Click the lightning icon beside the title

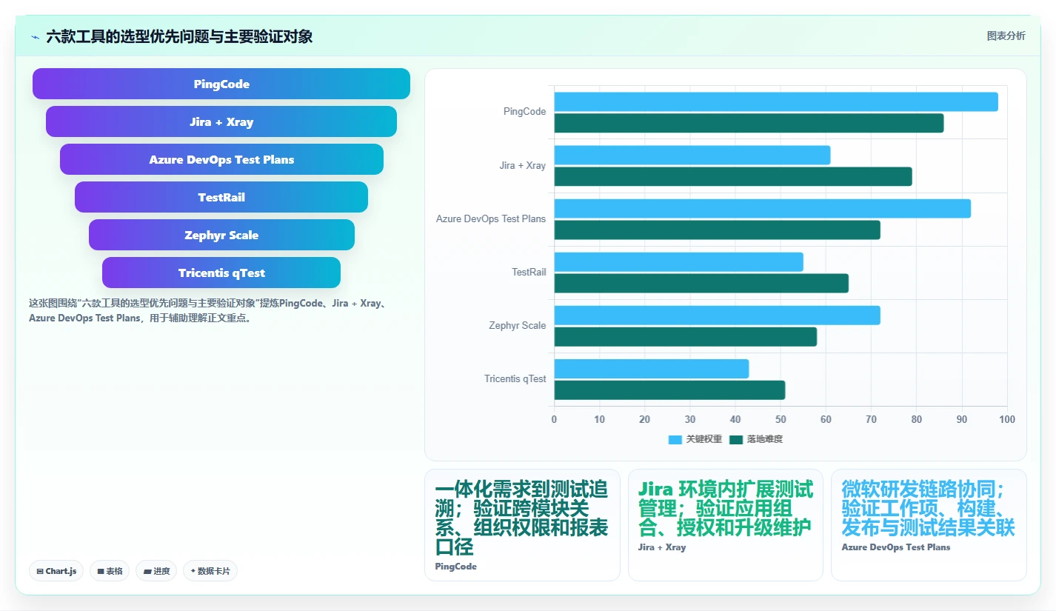coord(35,37)
